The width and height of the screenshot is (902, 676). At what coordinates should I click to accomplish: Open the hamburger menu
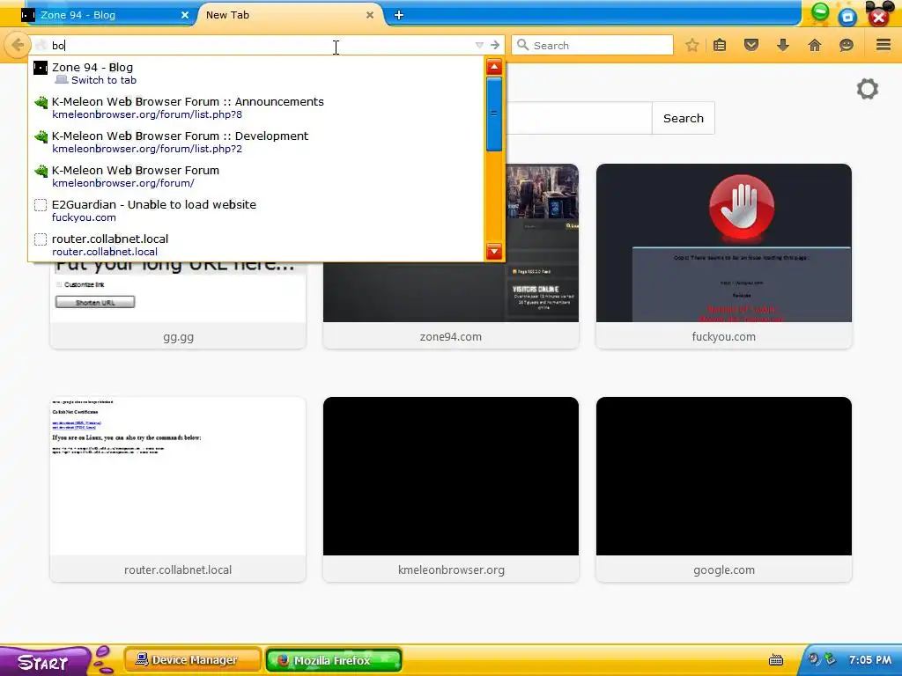pyautogui.click(x=884, y=45)
